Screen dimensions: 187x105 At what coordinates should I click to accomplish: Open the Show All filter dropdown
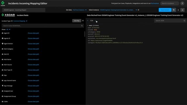point(8,29)
